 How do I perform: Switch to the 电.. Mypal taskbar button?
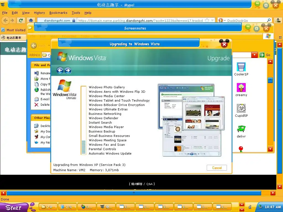tap(106, 207)
